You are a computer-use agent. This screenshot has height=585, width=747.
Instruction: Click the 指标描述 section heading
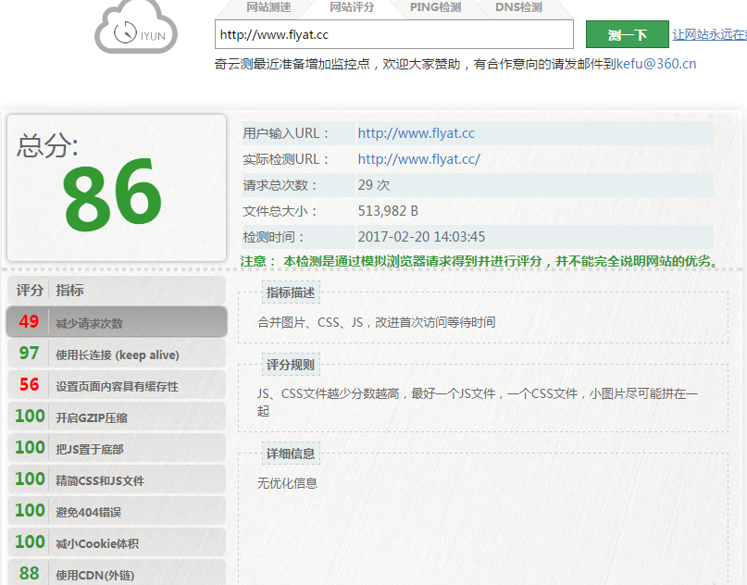pyautogui.click(x=291, y=292)
